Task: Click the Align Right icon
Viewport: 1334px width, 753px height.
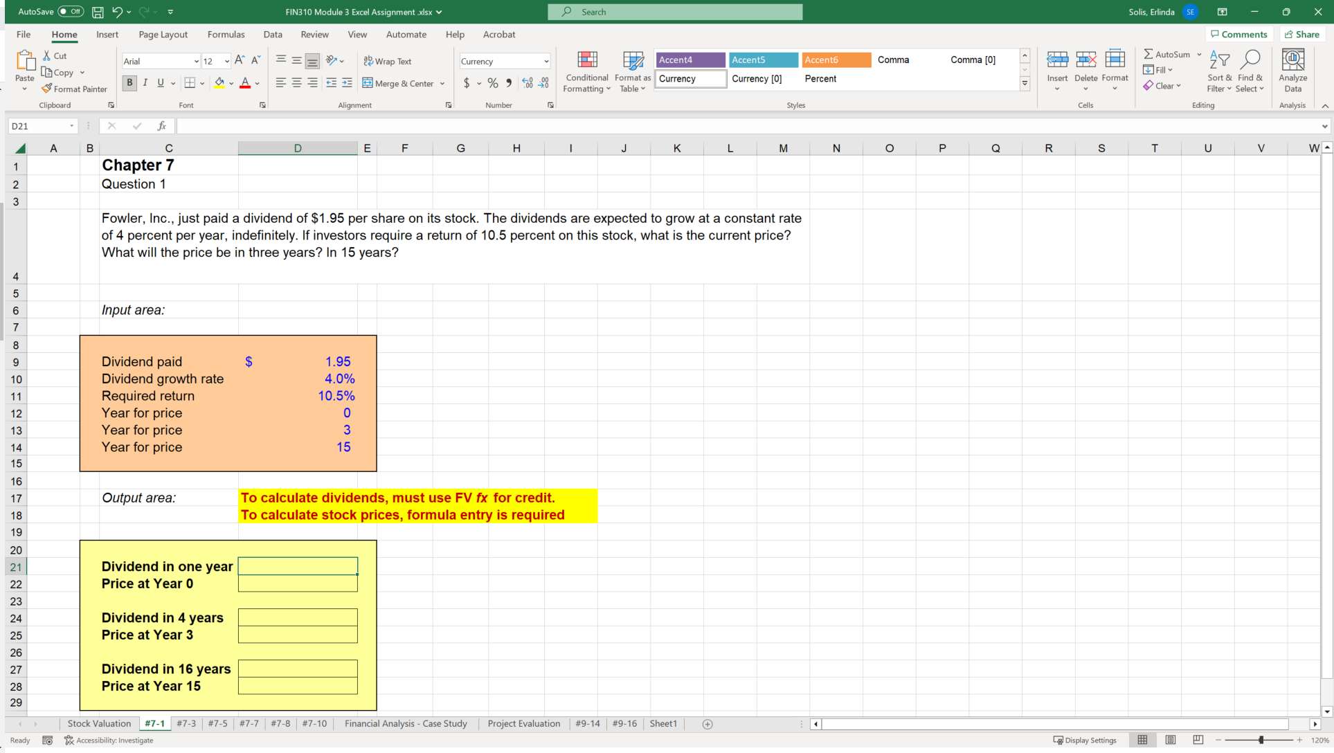Action: (312, 83)
